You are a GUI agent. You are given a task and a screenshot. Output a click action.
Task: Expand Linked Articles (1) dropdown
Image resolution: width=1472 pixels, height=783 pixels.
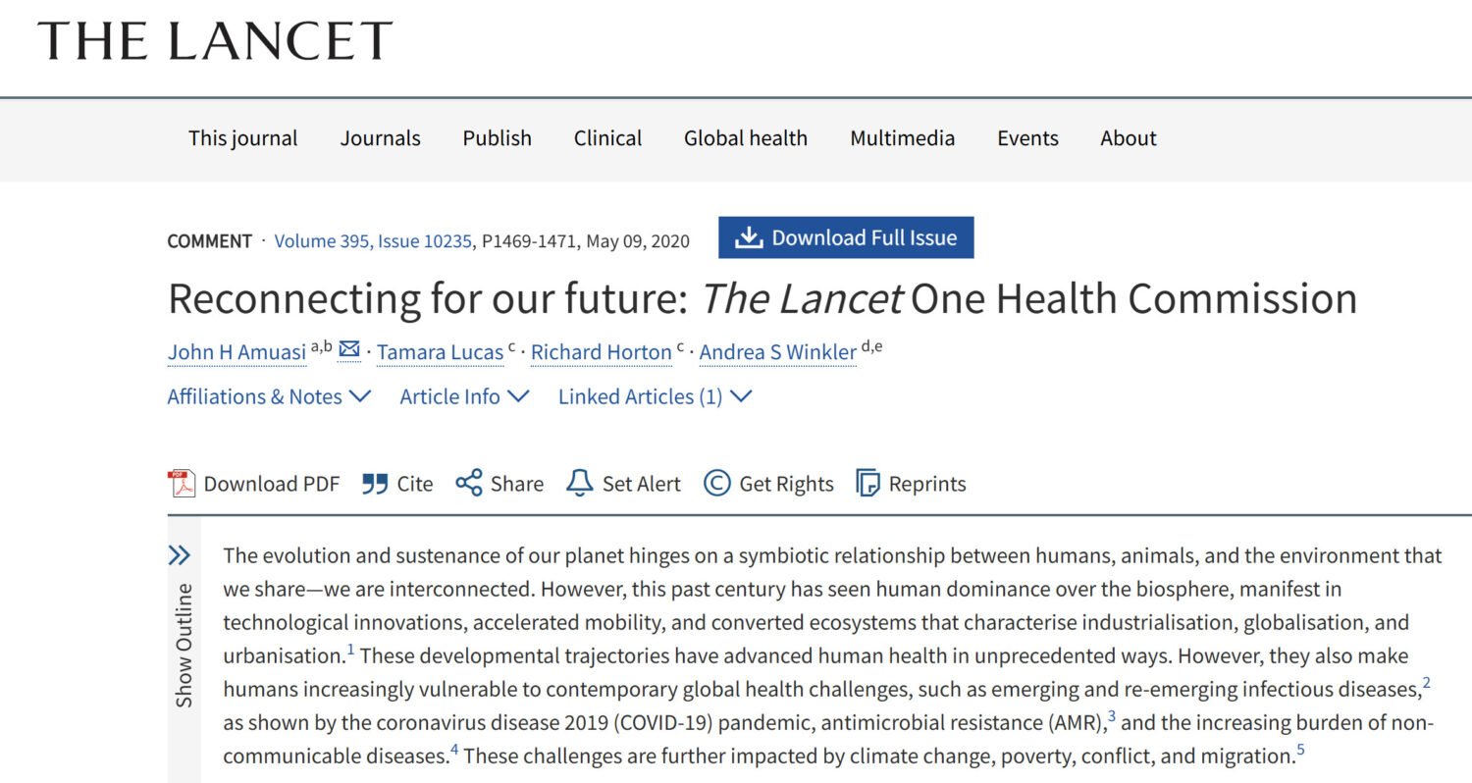click(655, 396)
